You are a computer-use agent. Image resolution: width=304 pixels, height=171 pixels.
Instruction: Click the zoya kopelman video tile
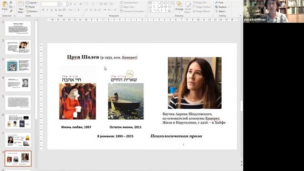click(x=274, y=11)
